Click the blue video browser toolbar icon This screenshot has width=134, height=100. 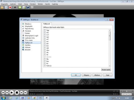tap(28, 7)
